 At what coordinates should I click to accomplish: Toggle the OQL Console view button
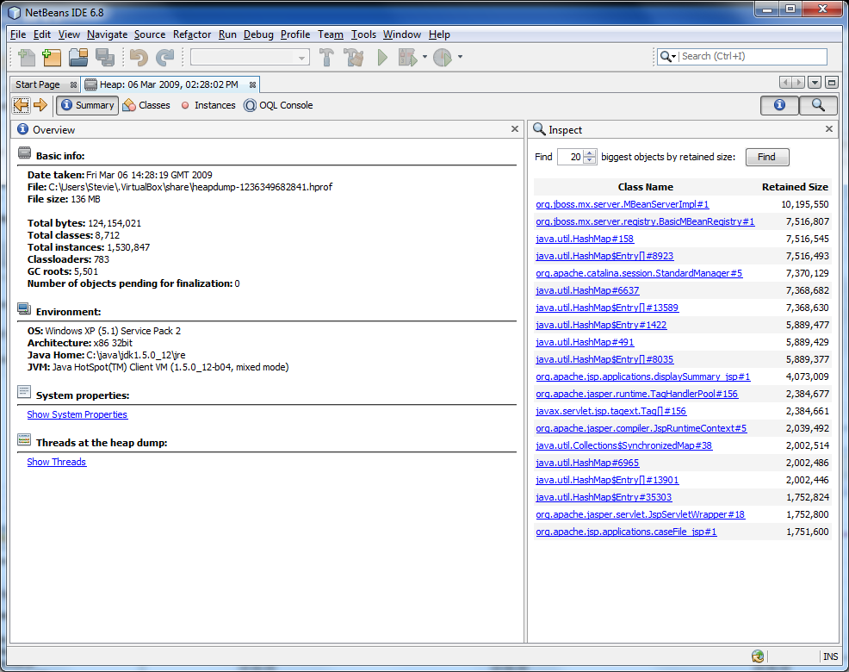pos(278,105)
